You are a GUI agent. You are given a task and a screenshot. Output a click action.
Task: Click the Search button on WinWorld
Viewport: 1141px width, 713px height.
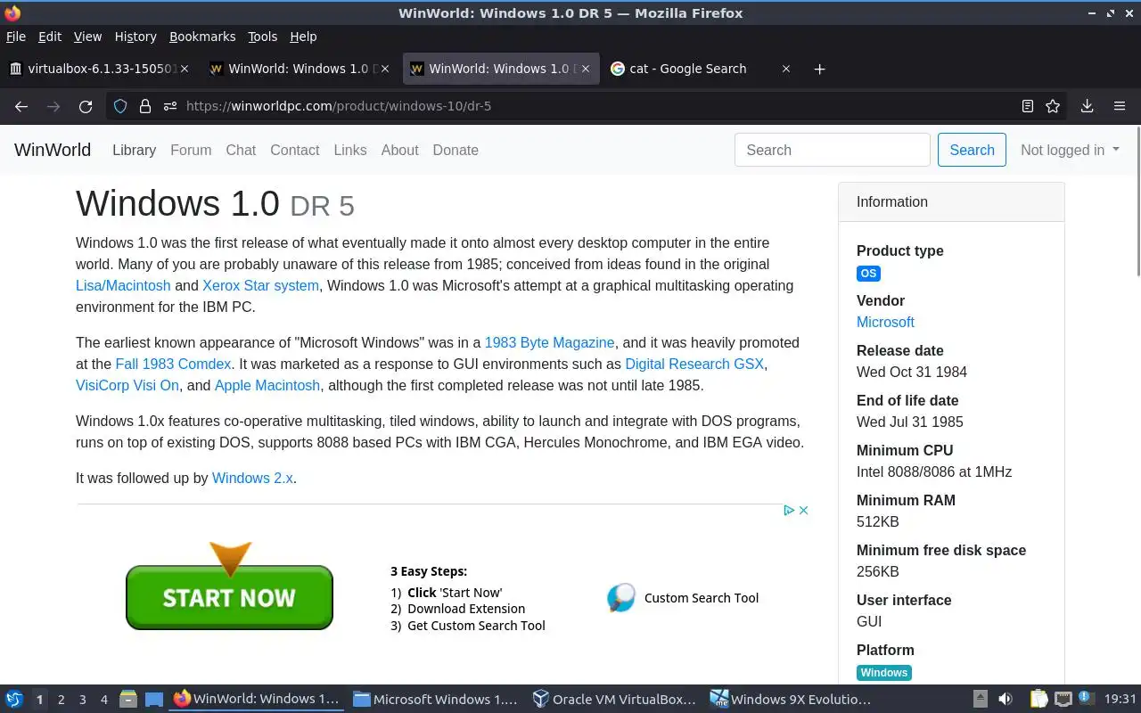click(x=972, y=150)
